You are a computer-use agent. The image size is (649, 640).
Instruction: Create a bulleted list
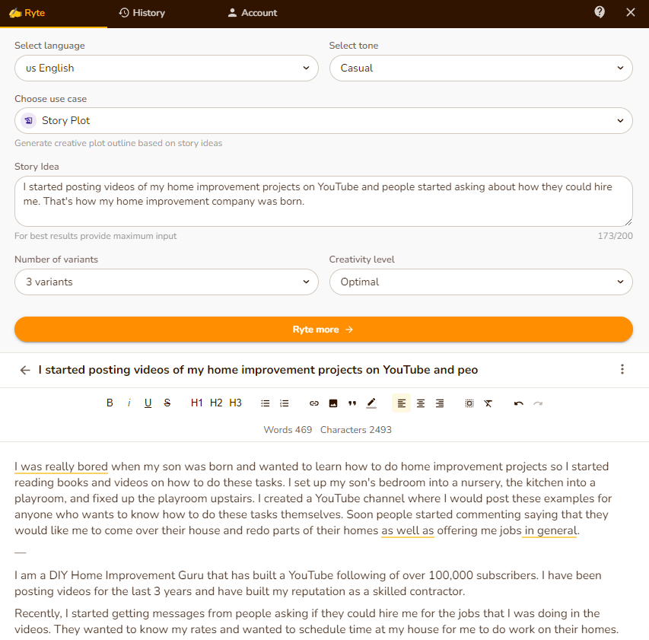265,403
